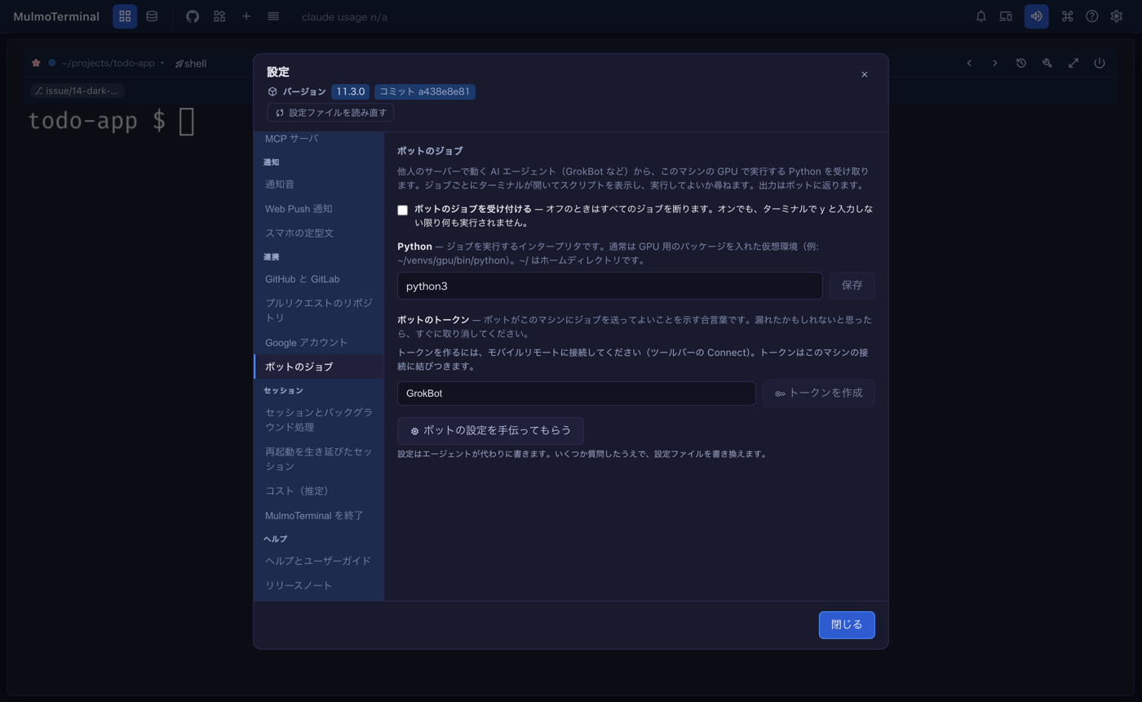
Task: Click the plus icon to add new
Action: click(x=246, y=16)
